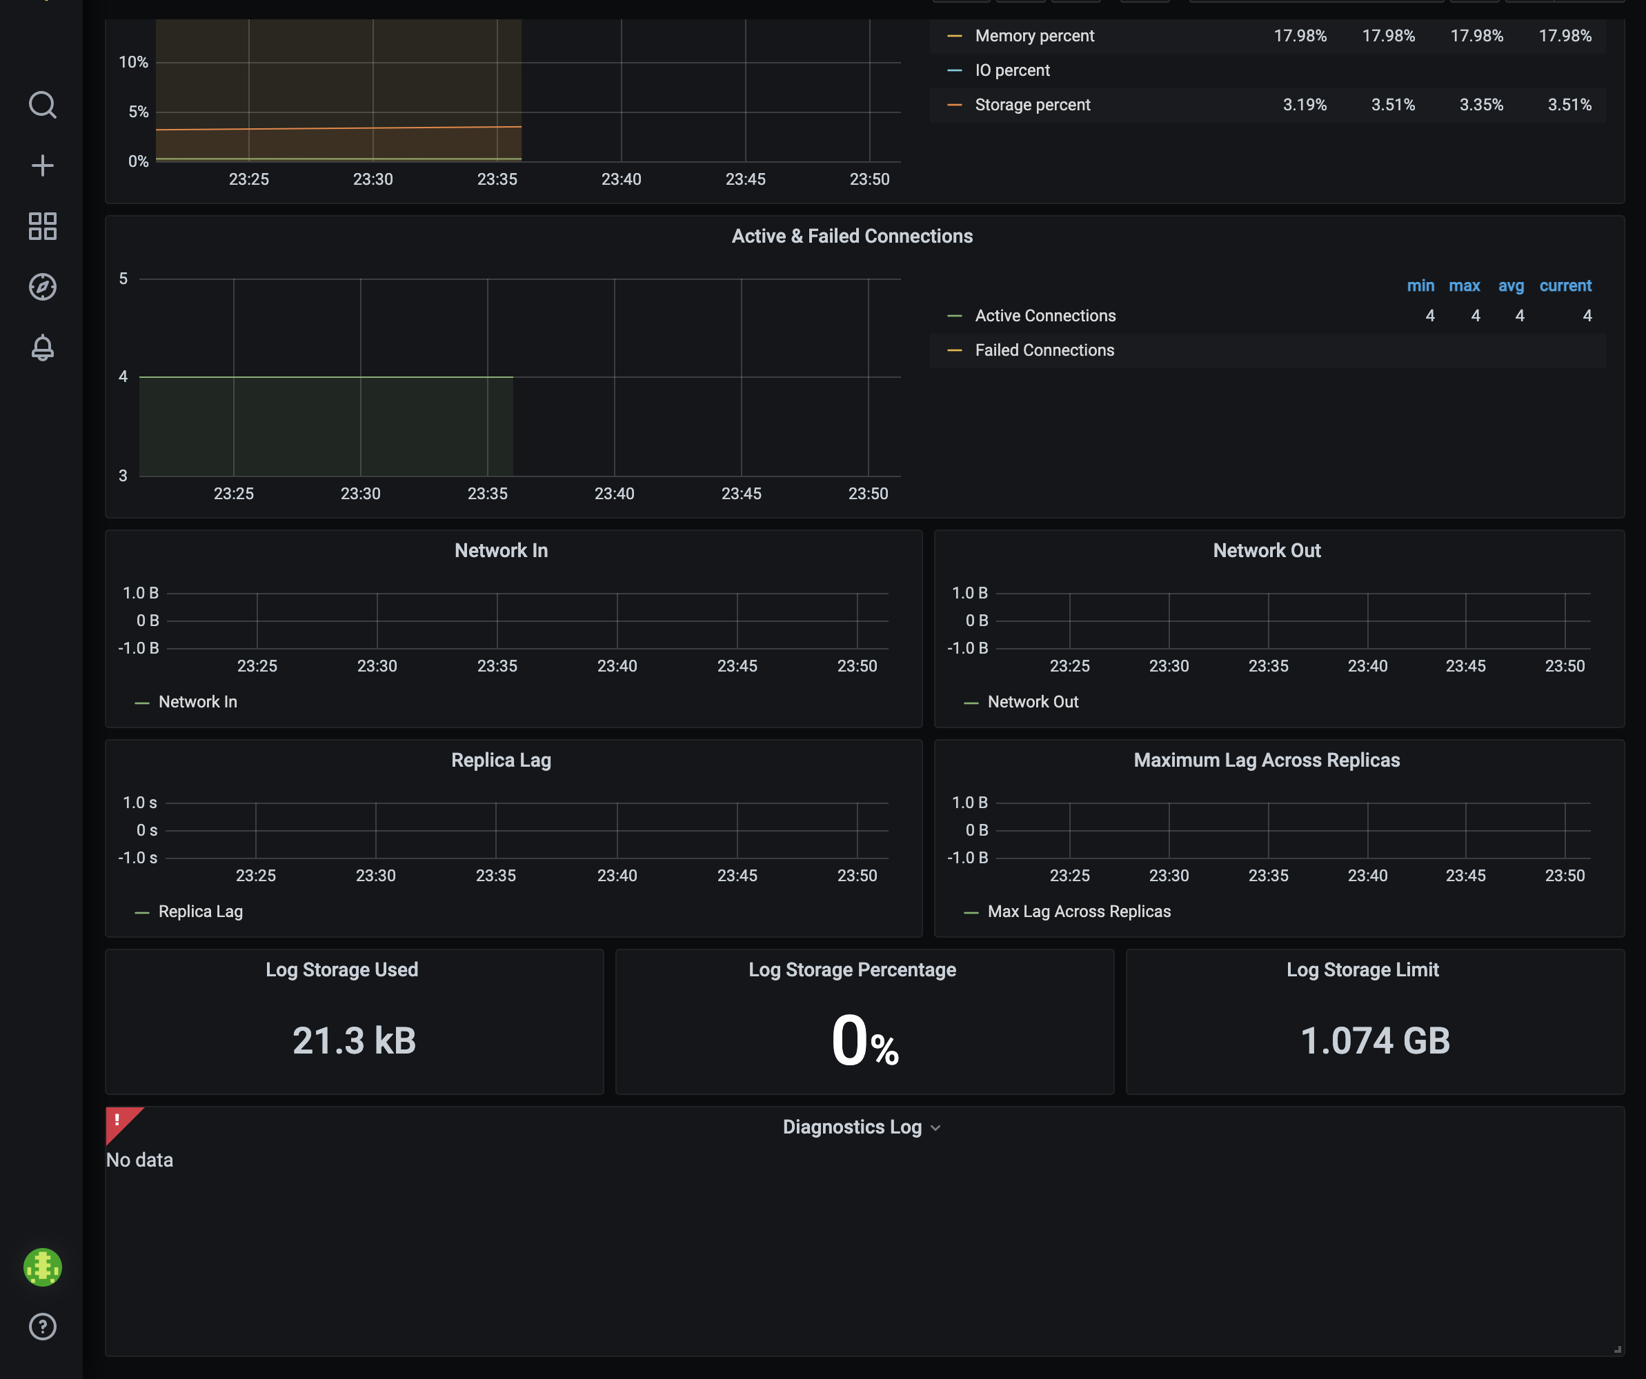1646x1379 pixels.
Task: Open the Maximum Lag Across Replicas panel title
Action: click(1267, 759)
